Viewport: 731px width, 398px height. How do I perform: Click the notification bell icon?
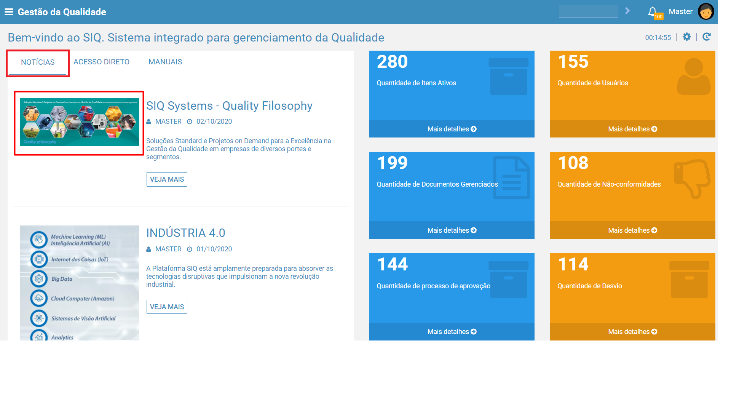click(x=652, y=11)
